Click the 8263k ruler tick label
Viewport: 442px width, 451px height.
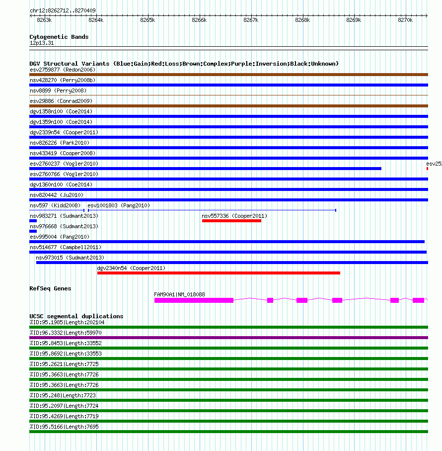click(x=44, y=20)
